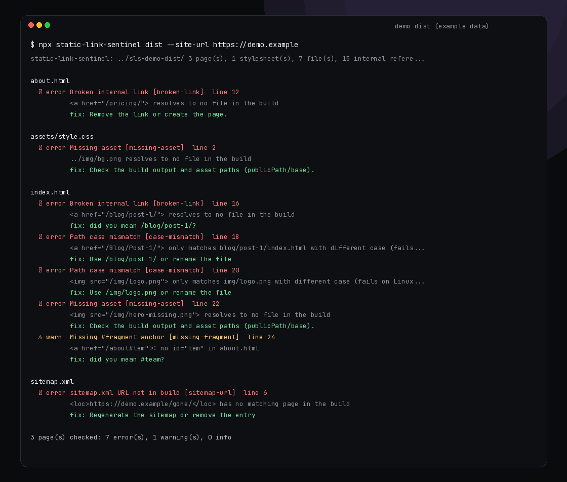Click 'fix: Use /blog/post-1/ or rename the file'
Image resolution: width=567 pixels, height=482 pixels.
click(x=150, y=259)
